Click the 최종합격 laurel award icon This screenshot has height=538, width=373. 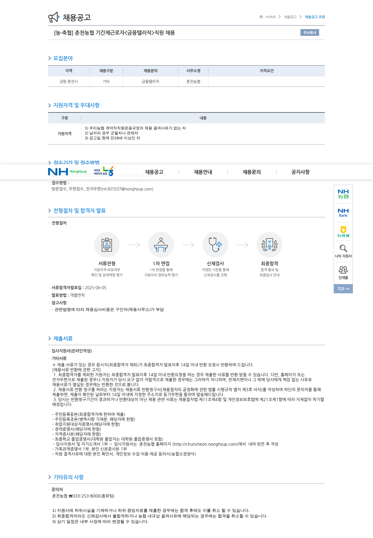270,245
